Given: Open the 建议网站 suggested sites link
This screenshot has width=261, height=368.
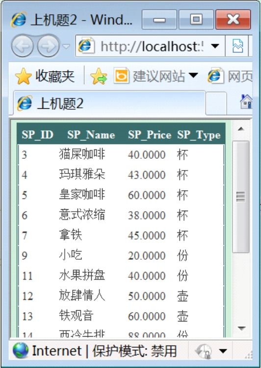Looking at the screenshot, I should (150, 76).
